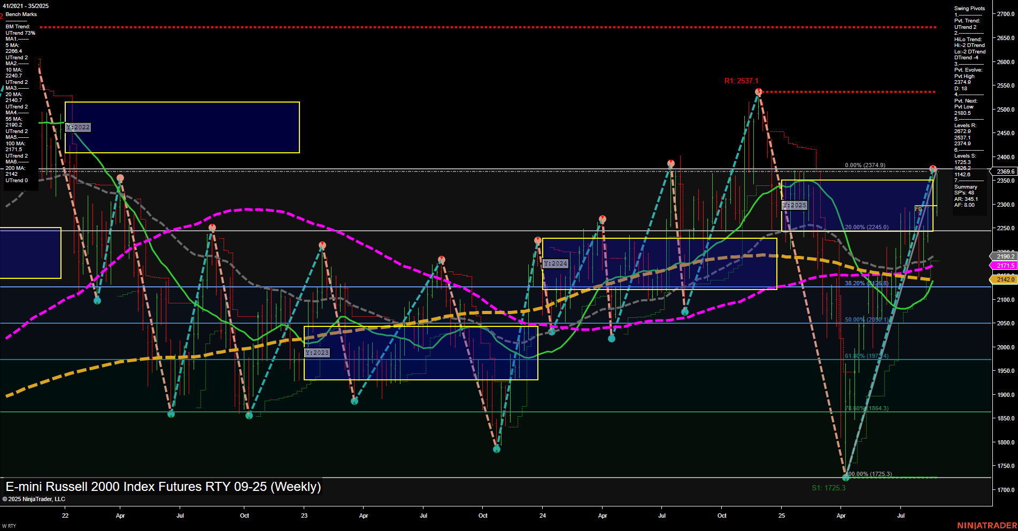
Task: Click the © 2025 NinjaTrader, LLC link
Action: (x=34, y=498)
